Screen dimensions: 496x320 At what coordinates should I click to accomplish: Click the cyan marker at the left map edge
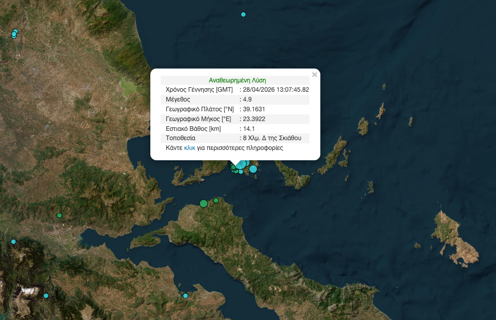[13, 242]
